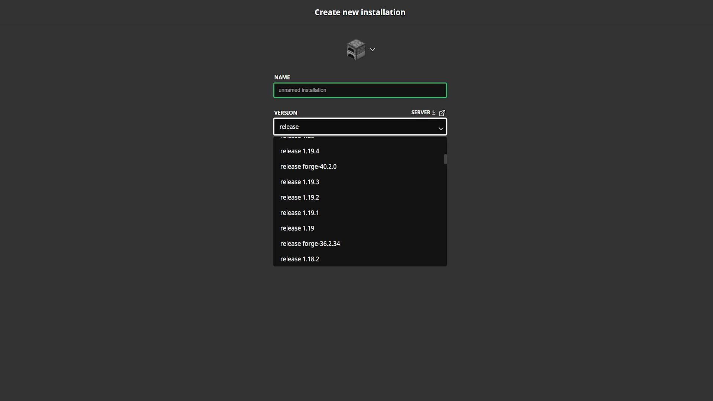Click the SERVER download icon
This screenshot has height=401, width=713.
[434, 112]
